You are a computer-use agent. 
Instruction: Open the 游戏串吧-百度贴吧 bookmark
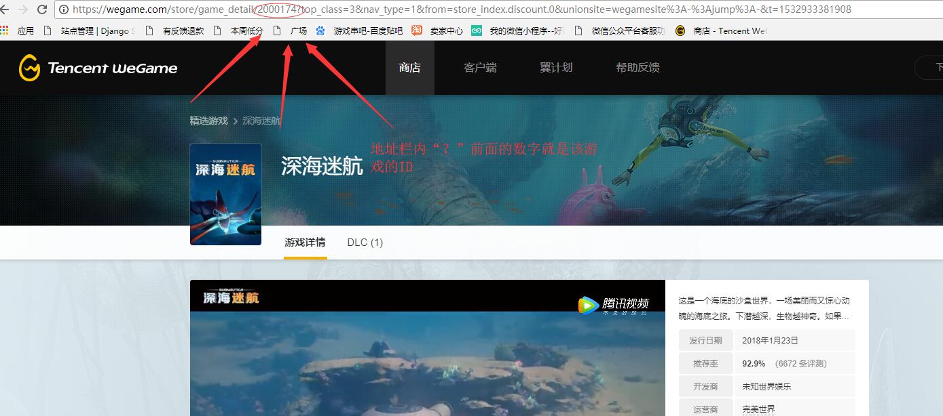359,30
